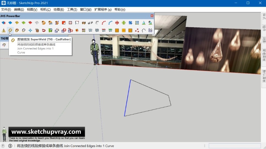The width and height of the screenshot is (266, 149).
Task: Click the orange swirl icon in top row
Action: pos(44,23)
